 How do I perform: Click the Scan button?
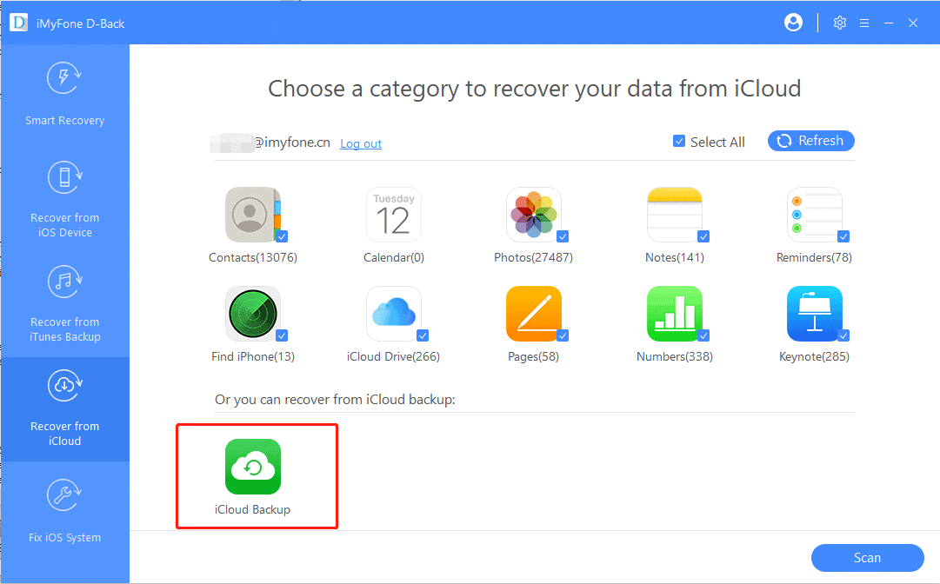tap(867, 558)
